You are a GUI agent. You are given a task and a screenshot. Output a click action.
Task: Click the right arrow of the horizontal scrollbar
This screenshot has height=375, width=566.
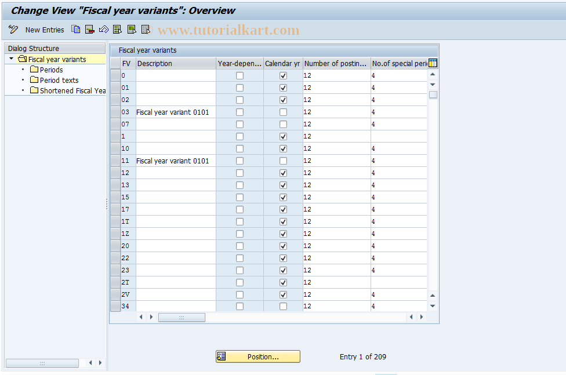[421, 317]
